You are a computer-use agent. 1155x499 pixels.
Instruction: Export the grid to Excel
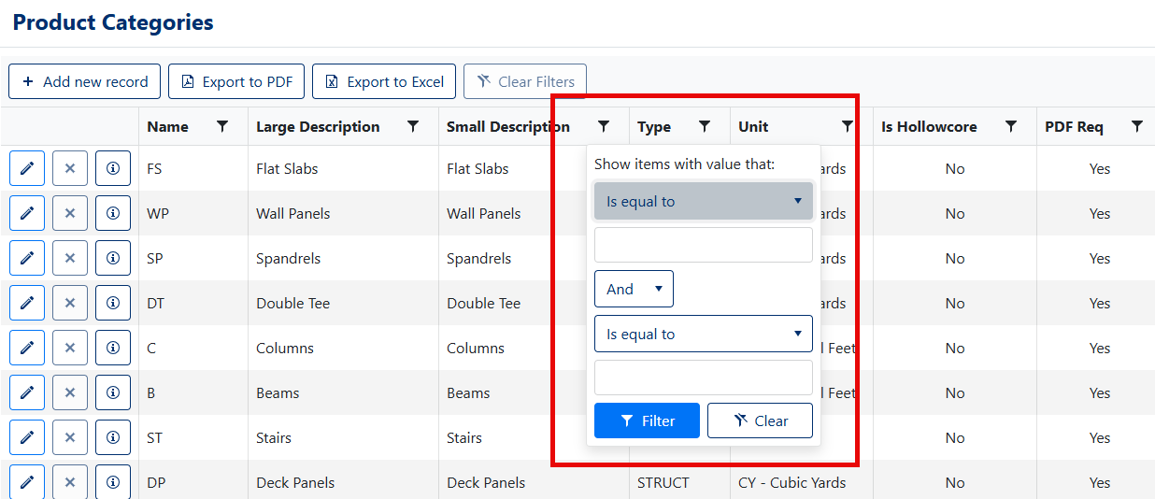(x=384, y=81)
